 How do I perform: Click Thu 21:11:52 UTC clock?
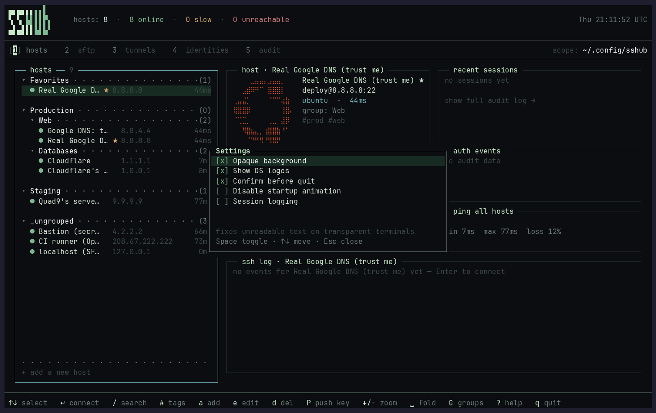[x=612, y=19]
